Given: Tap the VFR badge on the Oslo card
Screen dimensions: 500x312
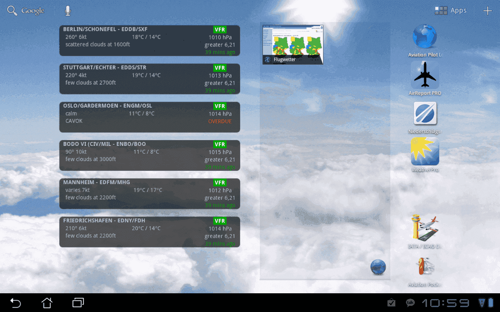Looking at the screenshot, I should (x=220, y=106).
